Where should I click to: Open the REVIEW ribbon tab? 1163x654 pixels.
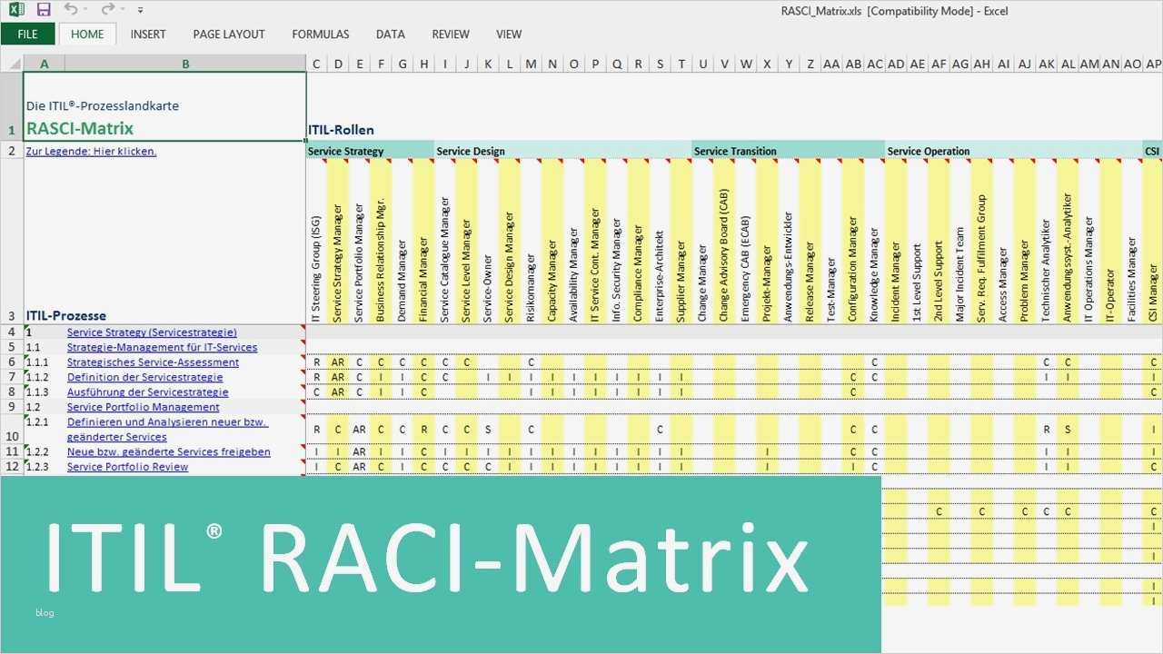click(x=451, y=35)
